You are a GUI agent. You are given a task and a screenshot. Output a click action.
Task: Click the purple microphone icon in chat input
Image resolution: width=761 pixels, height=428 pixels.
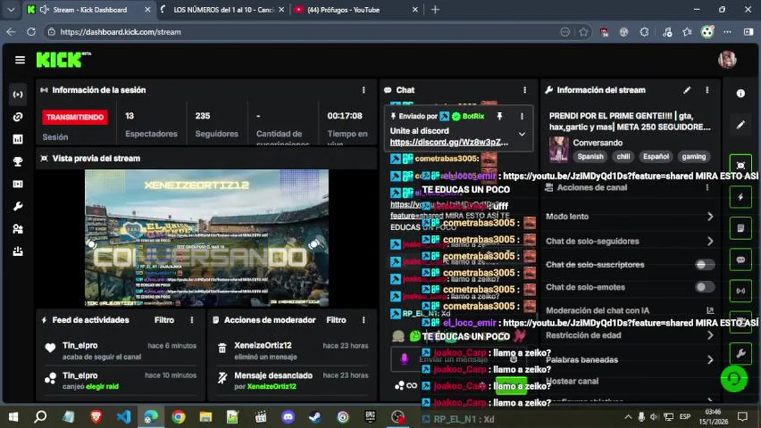point(404,359)
